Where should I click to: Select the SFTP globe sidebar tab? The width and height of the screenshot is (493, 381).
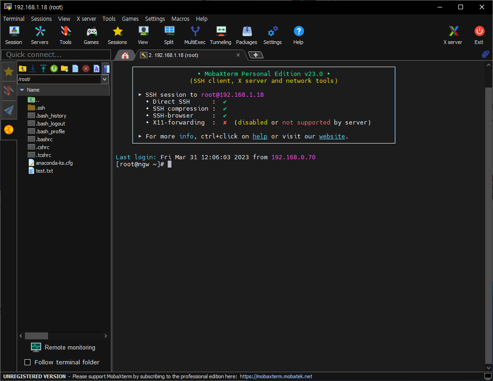tap(9, 130)
